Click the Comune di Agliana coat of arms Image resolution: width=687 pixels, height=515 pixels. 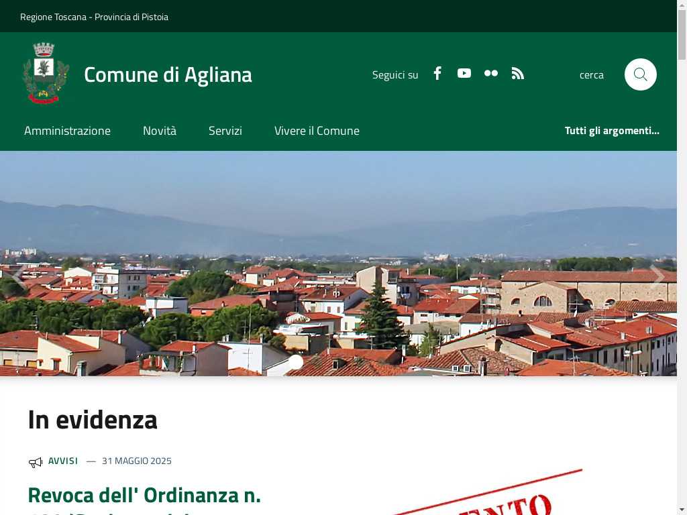point(46,74)
